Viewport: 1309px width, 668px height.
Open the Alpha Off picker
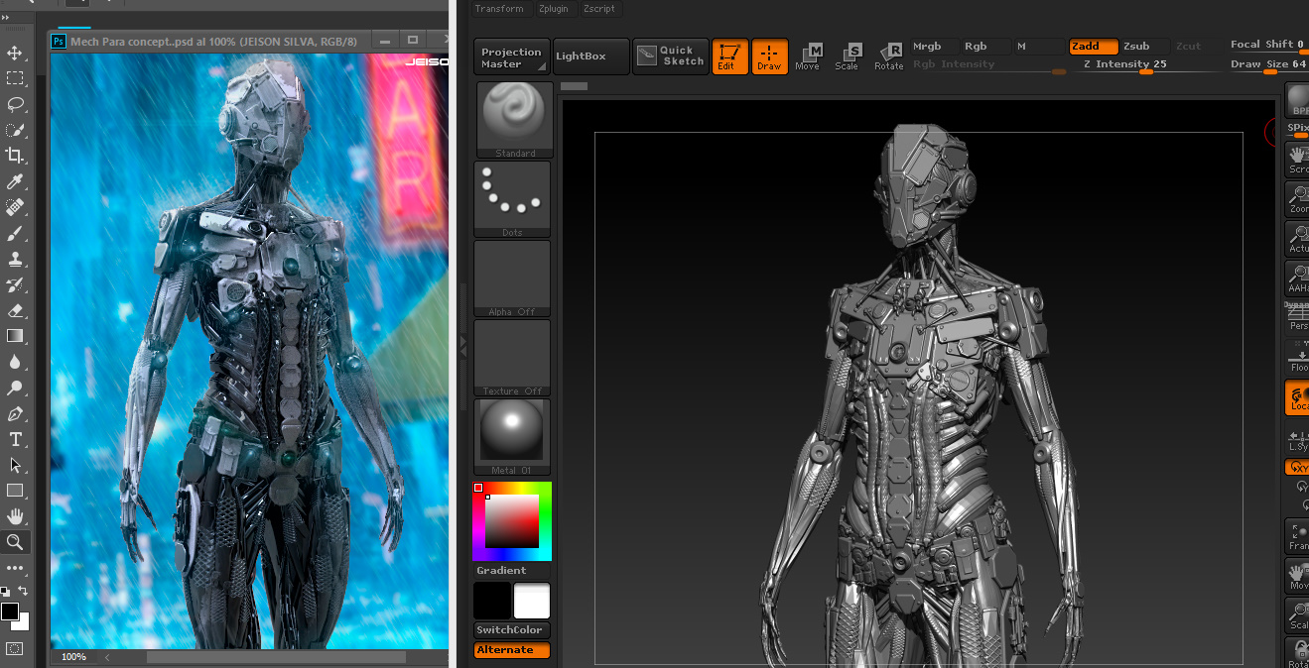[514, 278]
